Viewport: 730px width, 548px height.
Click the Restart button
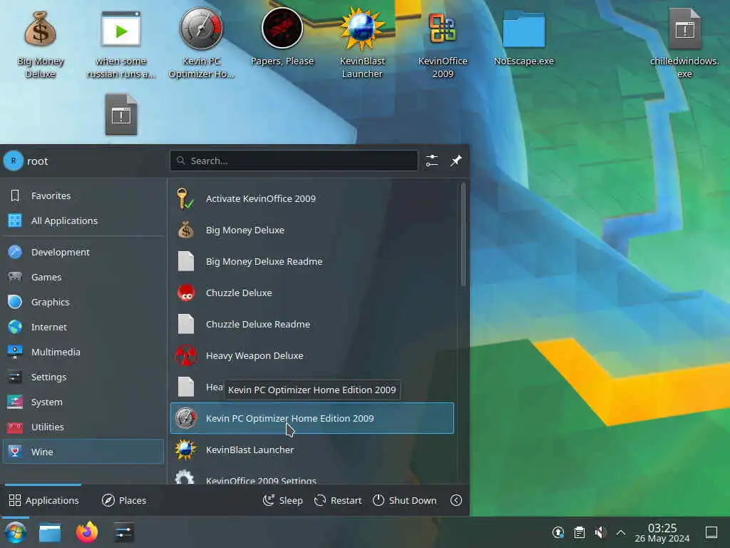(x=338, y=500)
